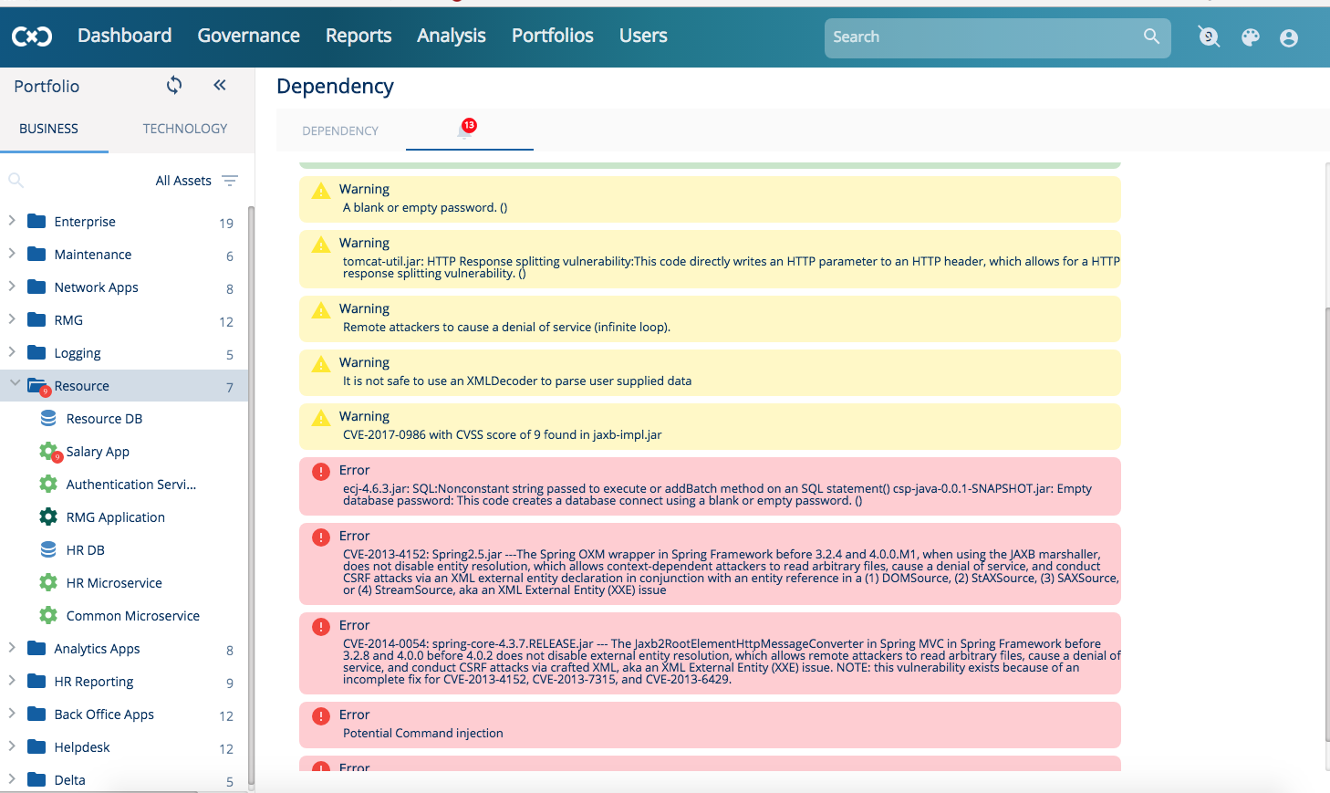Click the error icon on the Potential Command injection row
Image resolution: width=1330 pixels, height=793 pixels.
click(x=319, y=715)
